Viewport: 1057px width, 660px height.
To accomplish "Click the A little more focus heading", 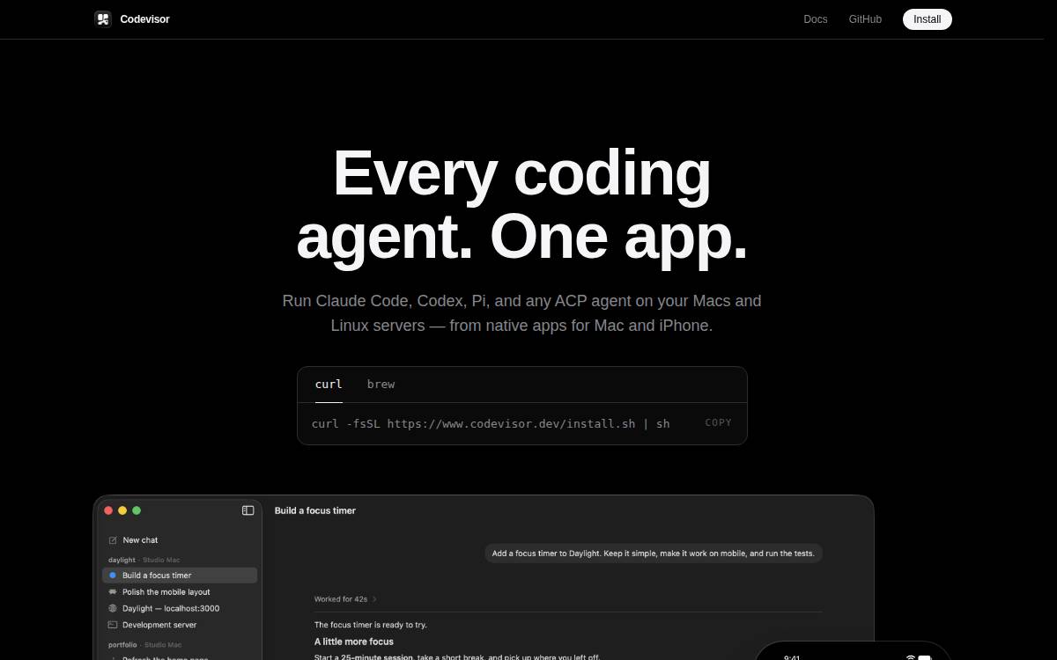I will pos(354,642).
